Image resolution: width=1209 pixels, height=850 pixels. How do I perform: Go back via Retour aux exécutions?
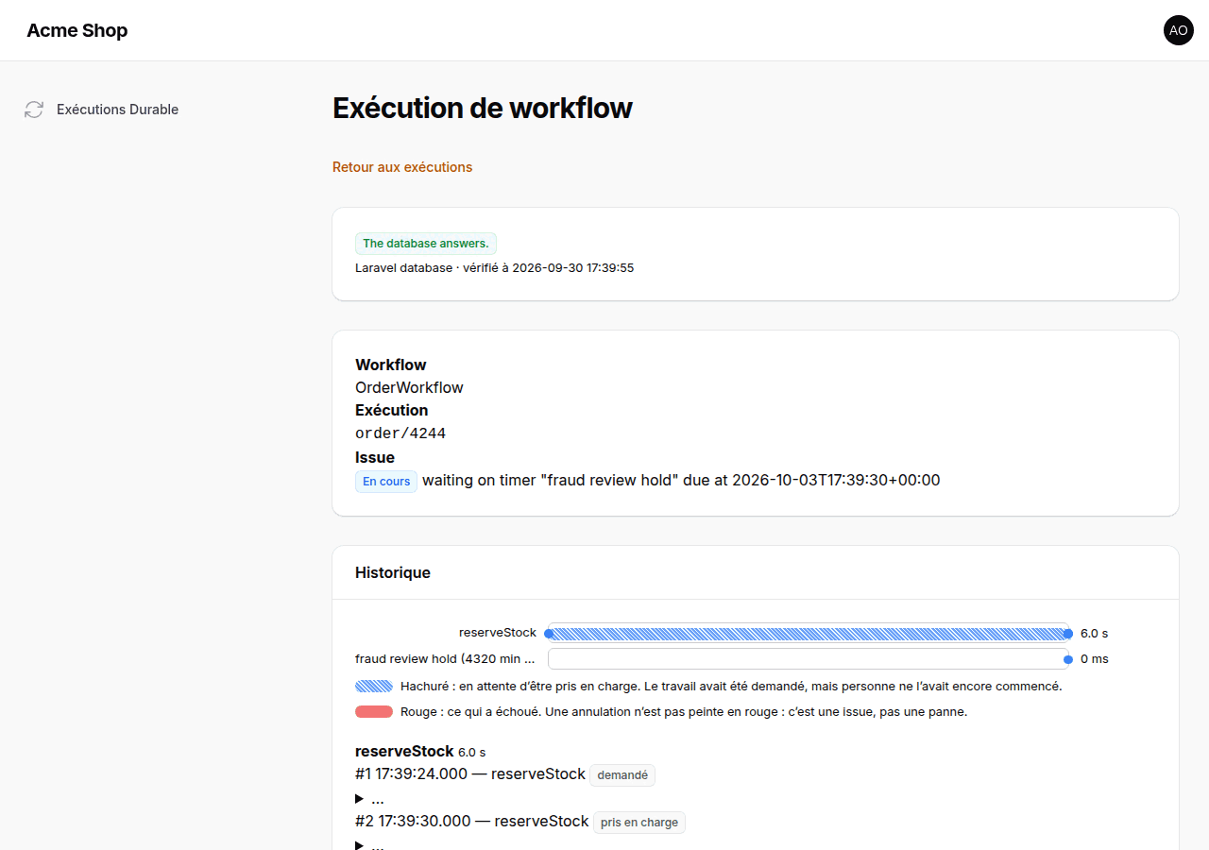[402, 167]
